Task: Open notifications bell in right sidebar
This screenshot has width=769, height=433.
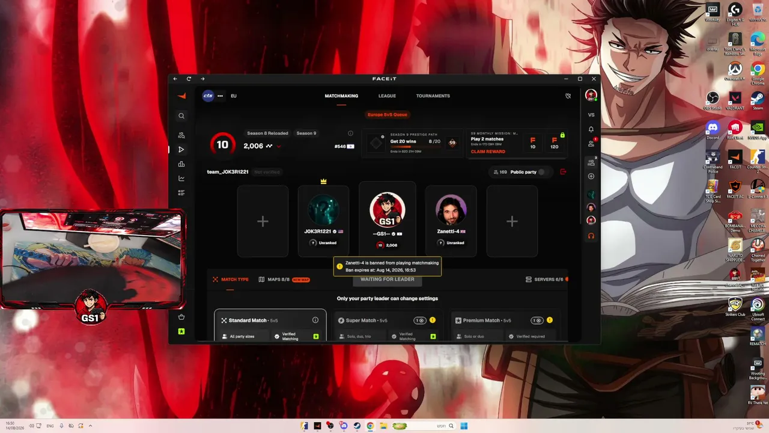Action: coord(591,129)
